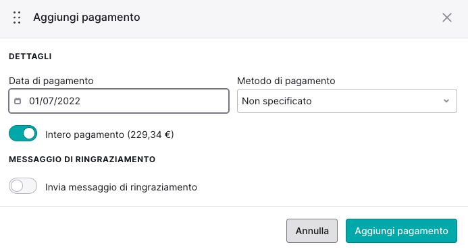Click the chevron arrow of Metodo di pagamento
Screen dimensions: 468x251
(x=446, y=101)
